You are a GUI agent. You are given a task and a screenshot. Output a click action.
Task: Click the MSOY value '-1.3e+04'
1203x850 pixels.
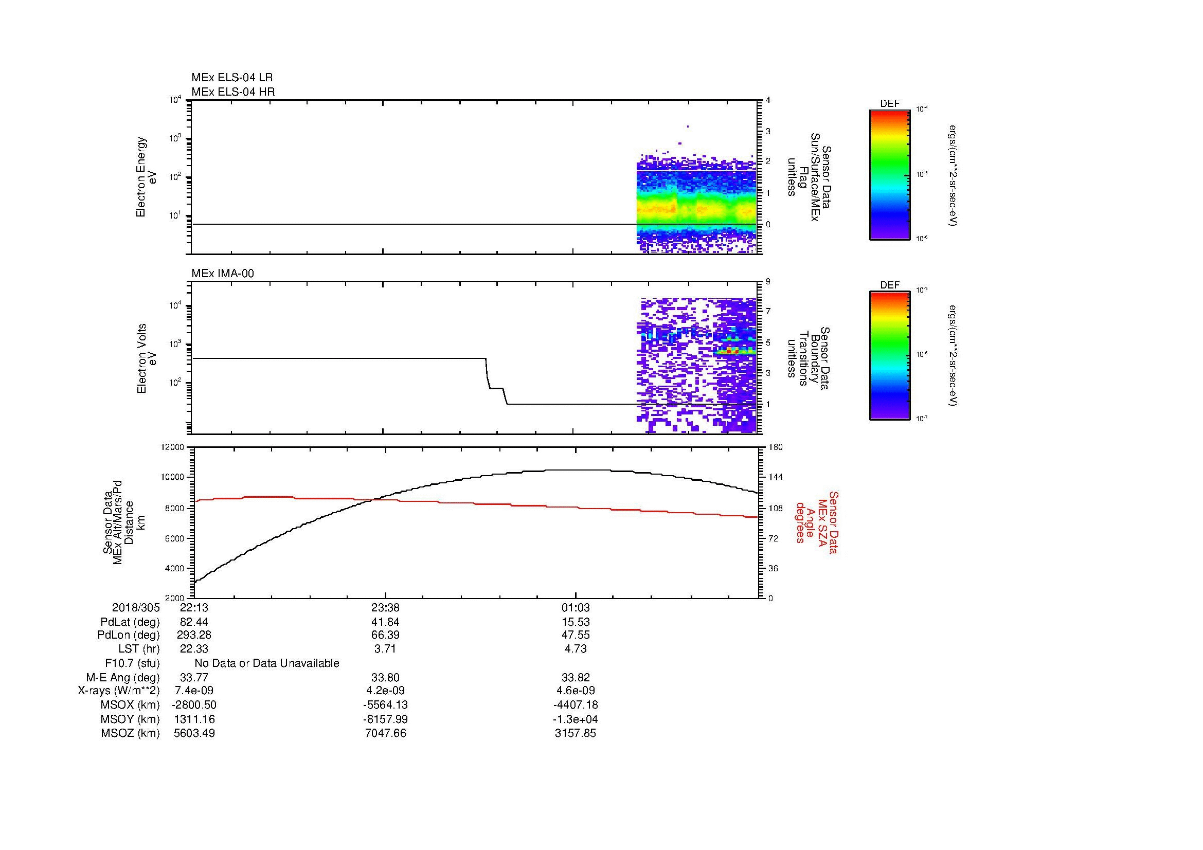pyautogui.click(x=576, y=719)
